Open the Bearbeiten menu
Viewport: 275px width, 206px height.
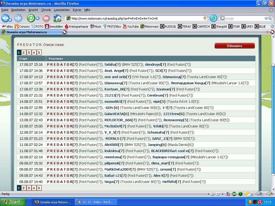pos(18,10)
